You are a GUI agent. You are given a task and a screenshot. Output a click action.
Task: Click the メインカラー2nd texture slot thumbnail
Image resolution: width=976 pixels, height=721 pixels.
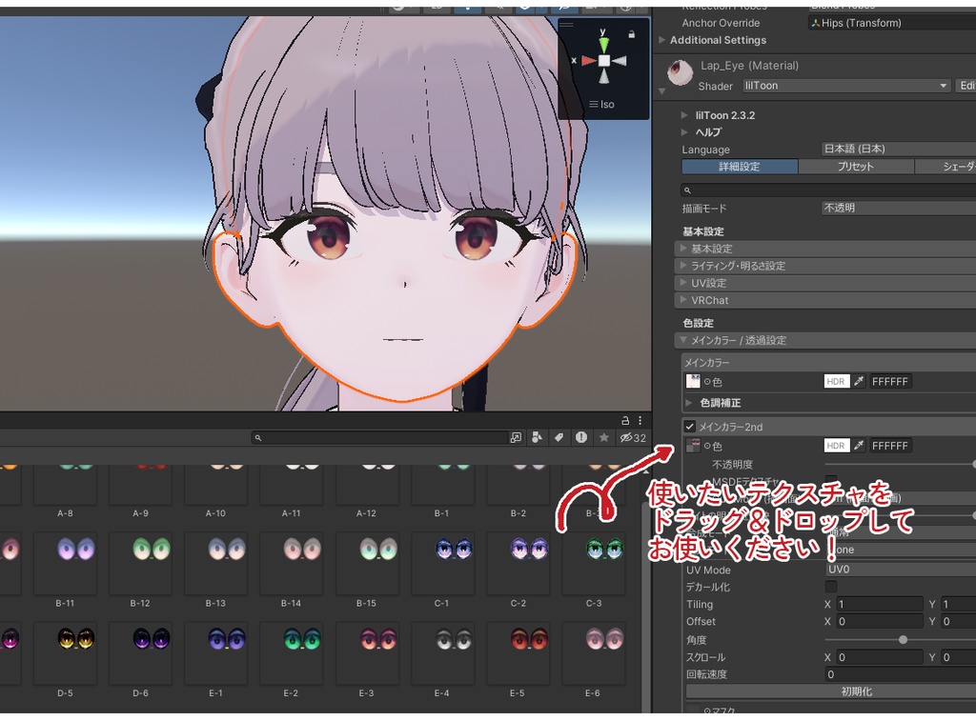pos(693,446)
